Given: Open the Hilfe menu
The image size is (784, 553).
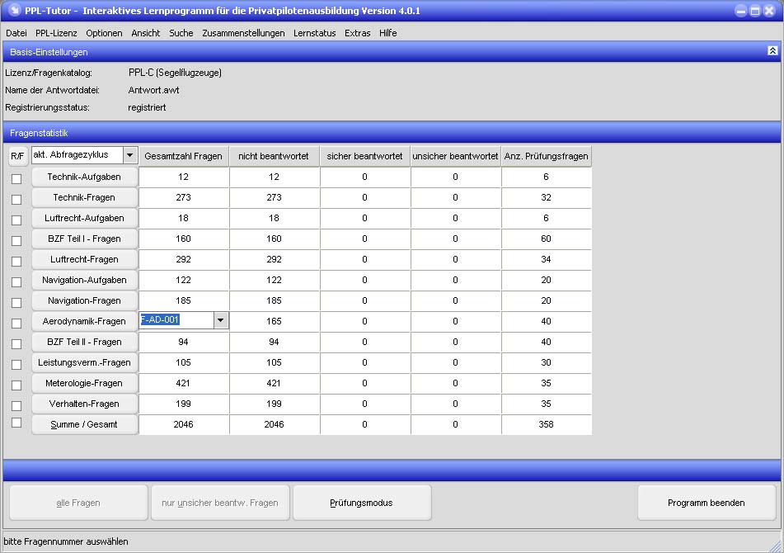Looking at the screenshot, I should point(388,33).
